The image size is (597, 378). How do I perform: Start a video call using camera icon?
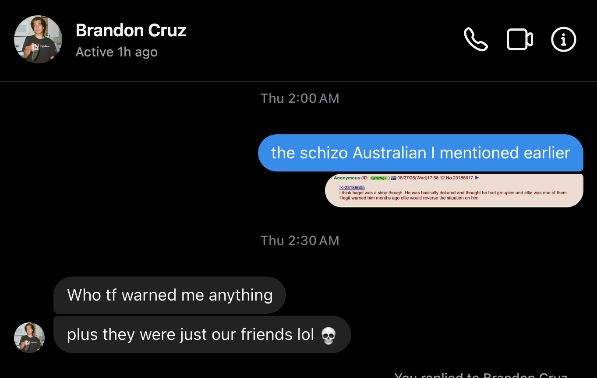[x=520, y=40]
